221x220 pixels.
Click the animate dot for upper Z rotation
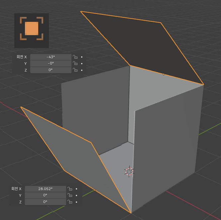(x=82, y=70)
